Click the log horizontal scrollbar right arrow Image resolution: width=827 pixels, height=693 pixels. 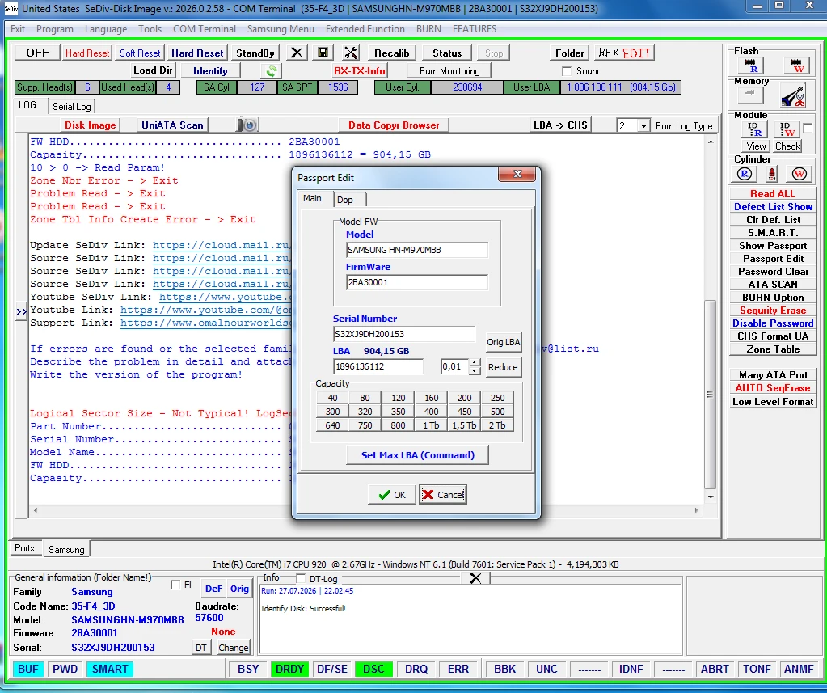click(696, 510)
